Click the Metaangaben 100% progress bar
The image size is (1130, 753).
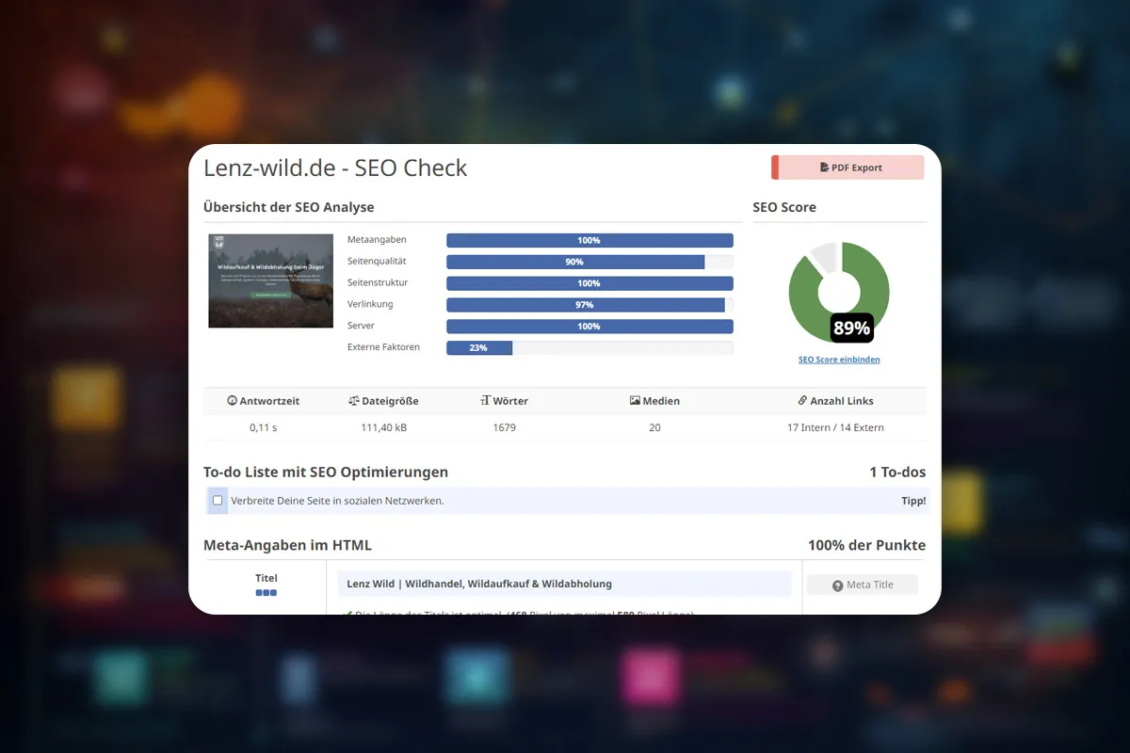click(589, 240)
